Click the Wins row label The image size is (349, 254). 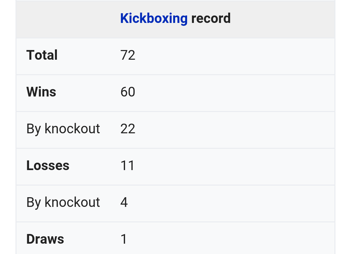pos(41,92)
